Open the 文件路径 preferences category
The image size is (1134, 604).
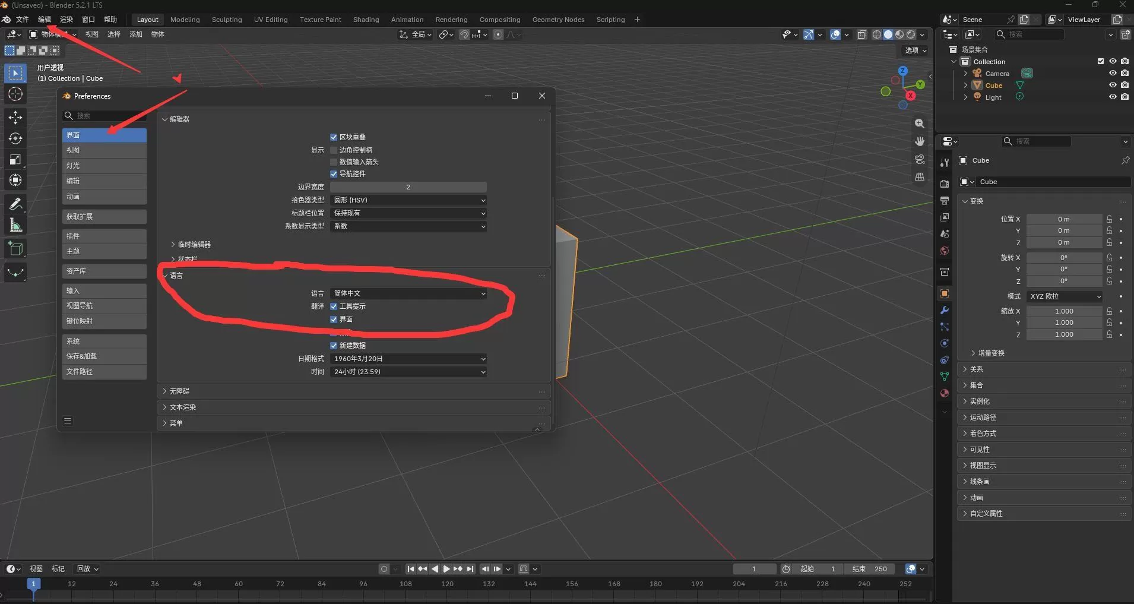pos(104,372)
